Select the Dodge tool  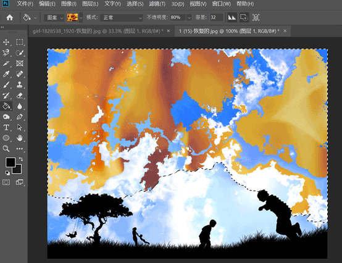pos(6,117)
